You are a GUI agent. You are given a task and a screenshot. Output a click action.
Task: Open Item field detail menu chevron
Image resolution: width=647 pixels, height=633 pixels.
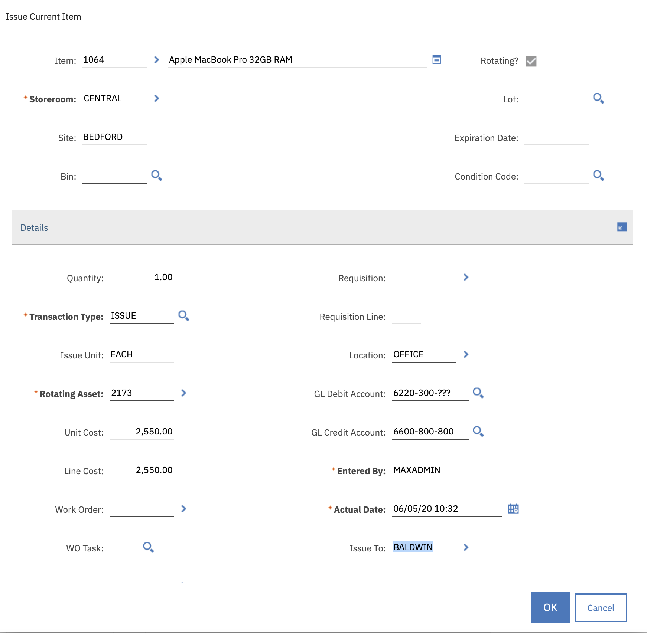tap(156, 60)
